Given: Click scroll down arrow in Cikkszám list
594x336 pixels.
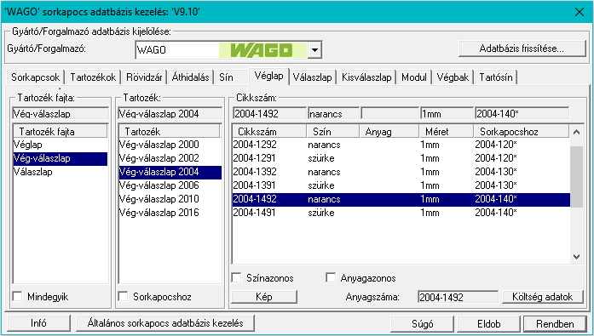Looking at the screenshot, I should pos(577,257).
